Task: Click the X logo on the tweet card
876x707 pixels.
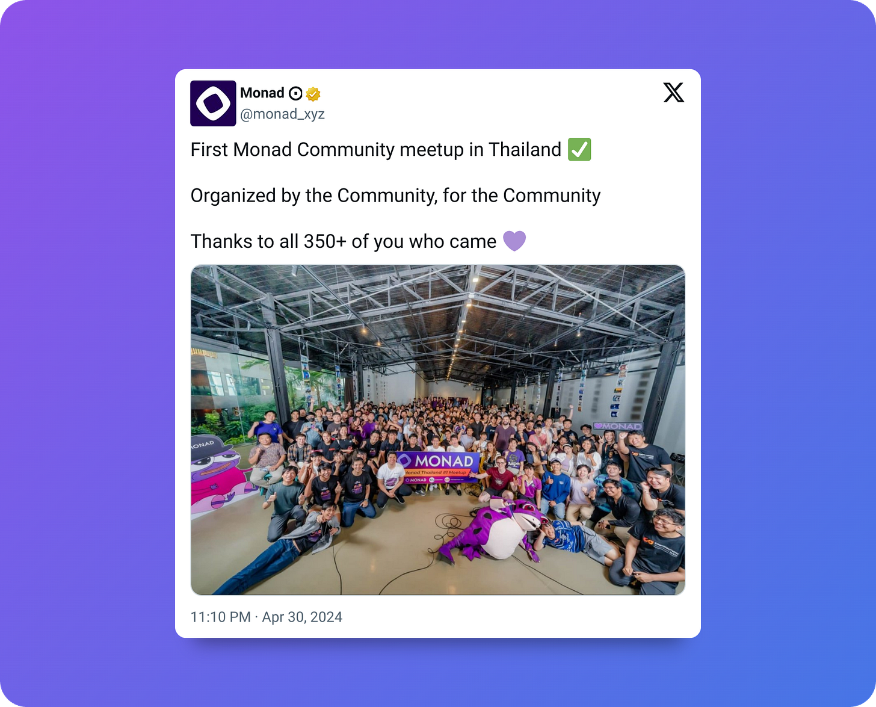Action: tap(674, 93)
